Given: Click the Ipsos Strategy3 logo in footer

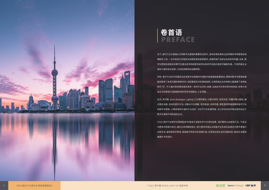Looking at the screenshot, I should pos(236,185).
